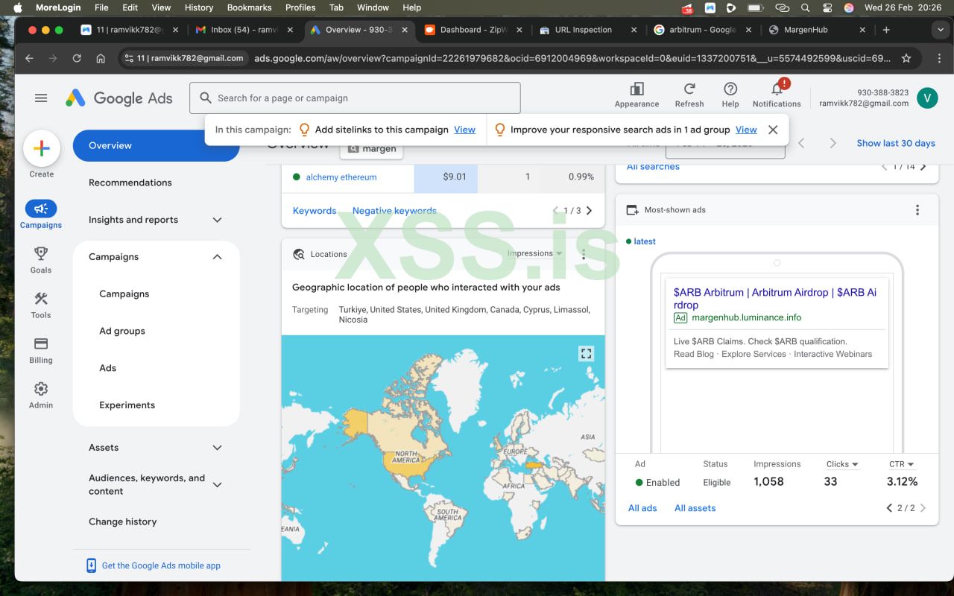Image resolution: width=954 pixels, height=596 pixels.
Task: Open the Profiles menu in menu bar
Action: pos(300,7)
